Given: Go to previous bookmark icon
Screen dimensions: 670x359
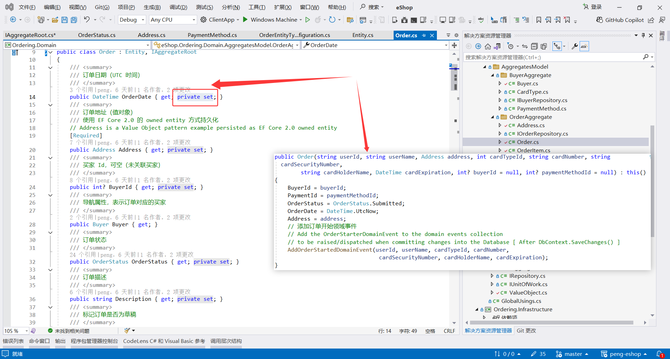Looking at the screenshot, I should (548, 20).
